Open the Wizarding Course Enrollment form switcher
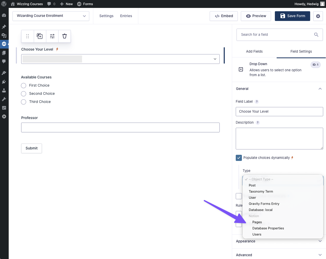The width and height of the screenshot is (326, 259). point(51,16)
